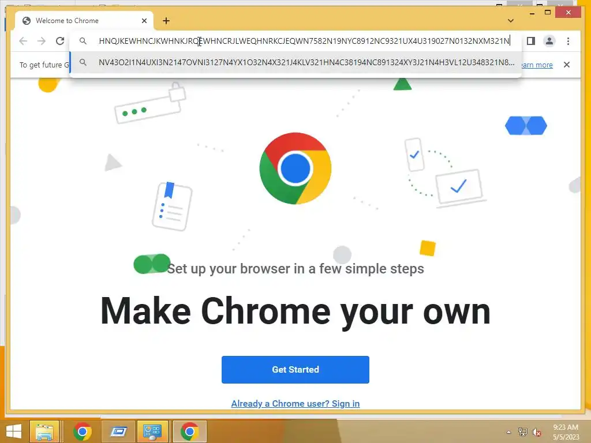This screenshot has height=443, width=591.
Task: Open a new tab with the plus button
Action: point(166,21)
